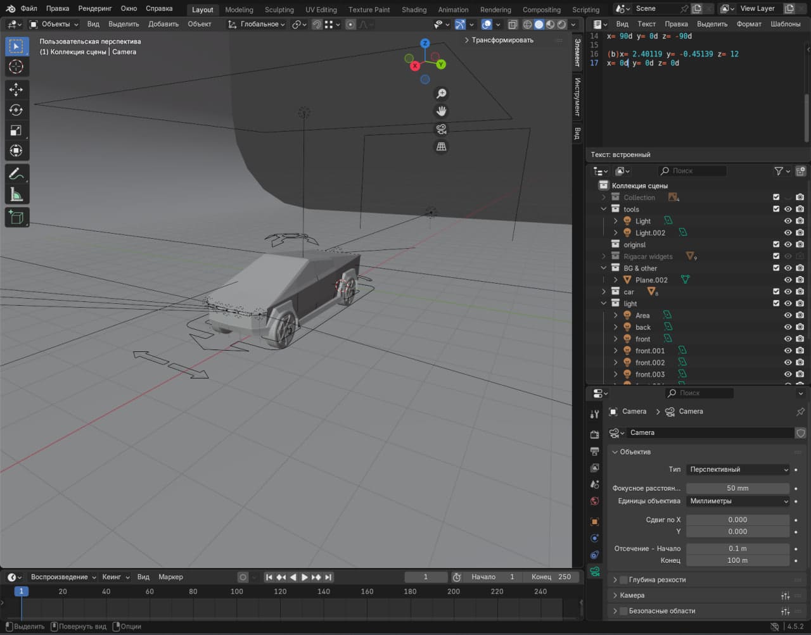The height and width of the screenshot is (635, 811).
Task: Expand the Глубина резкости panel
Action: (x=656, y=580)
